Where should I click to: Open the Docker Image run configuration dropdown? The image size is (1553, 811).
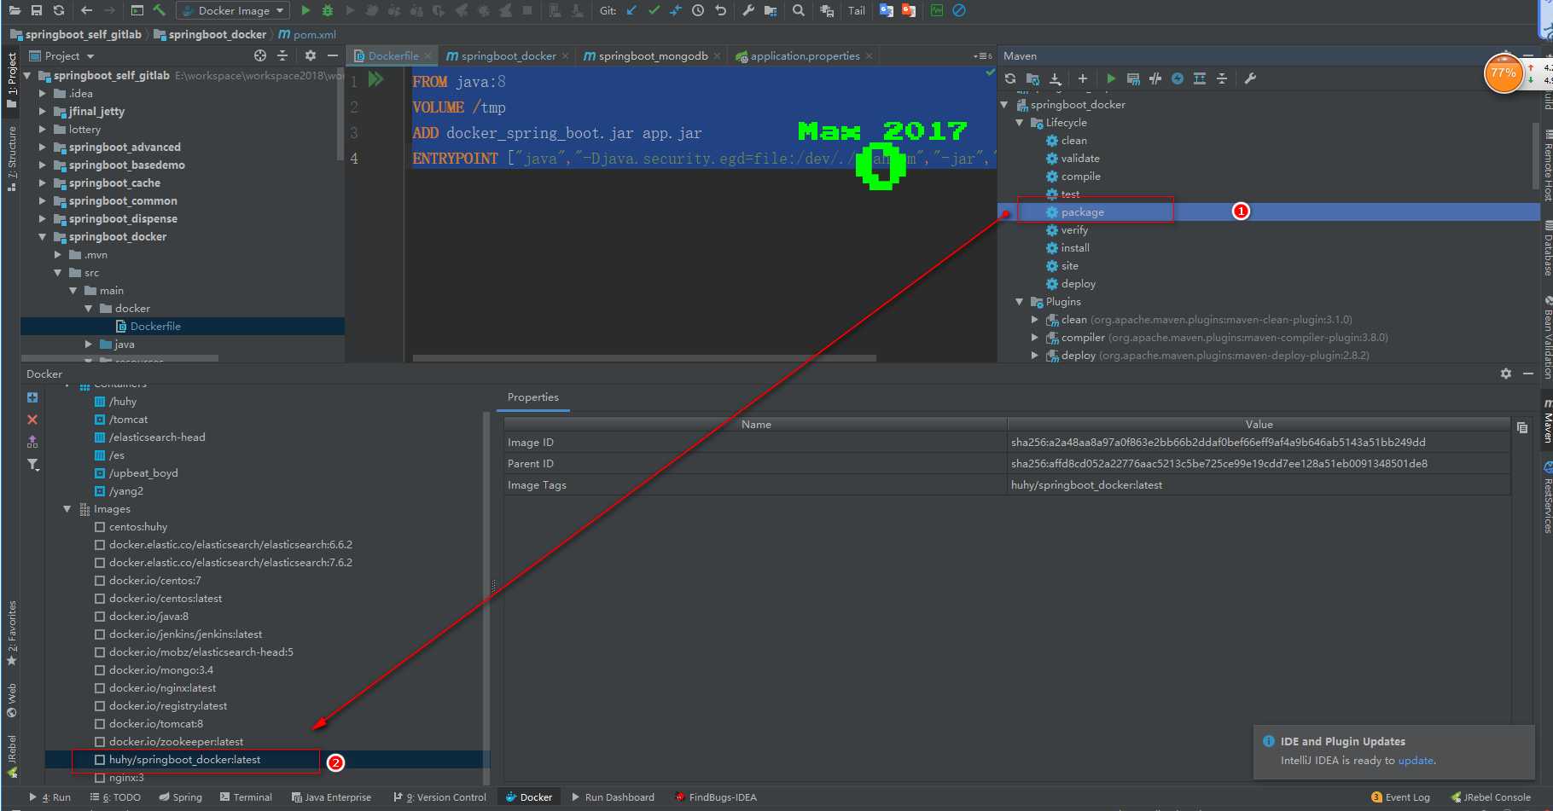pyautogui.click(x=232, y=10)
